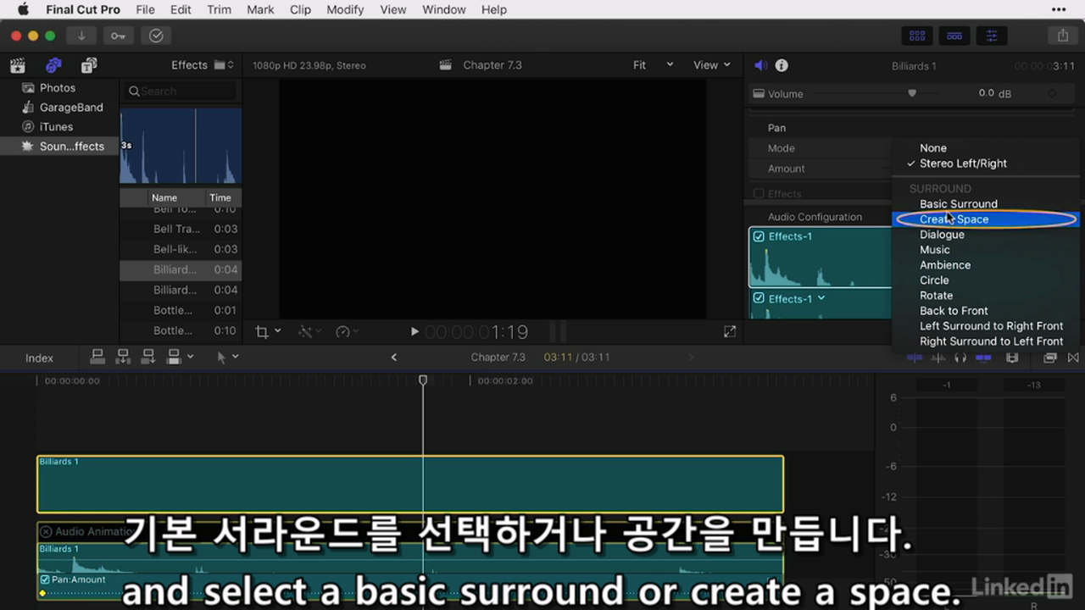Select the Bottle... 0:01 sound row
The image size is (1085, 610).
181,310
